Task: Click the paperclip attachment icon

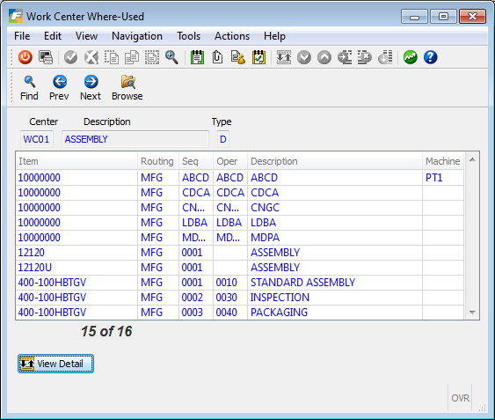Action: coord(217,57)
